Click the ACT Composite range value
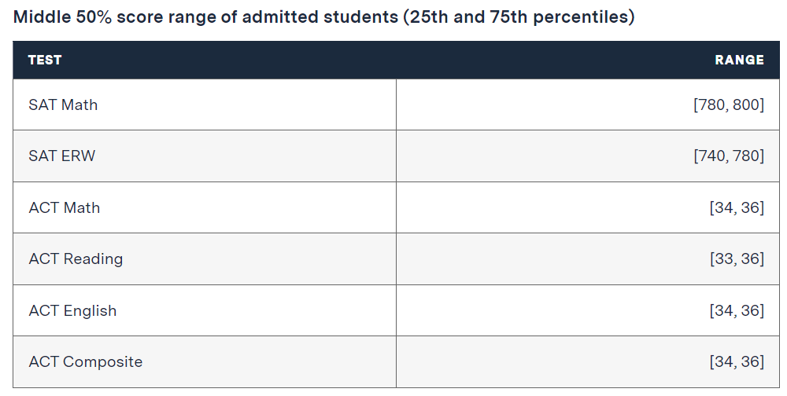Viewport: 787px width, 396px height. coord(737,361)
